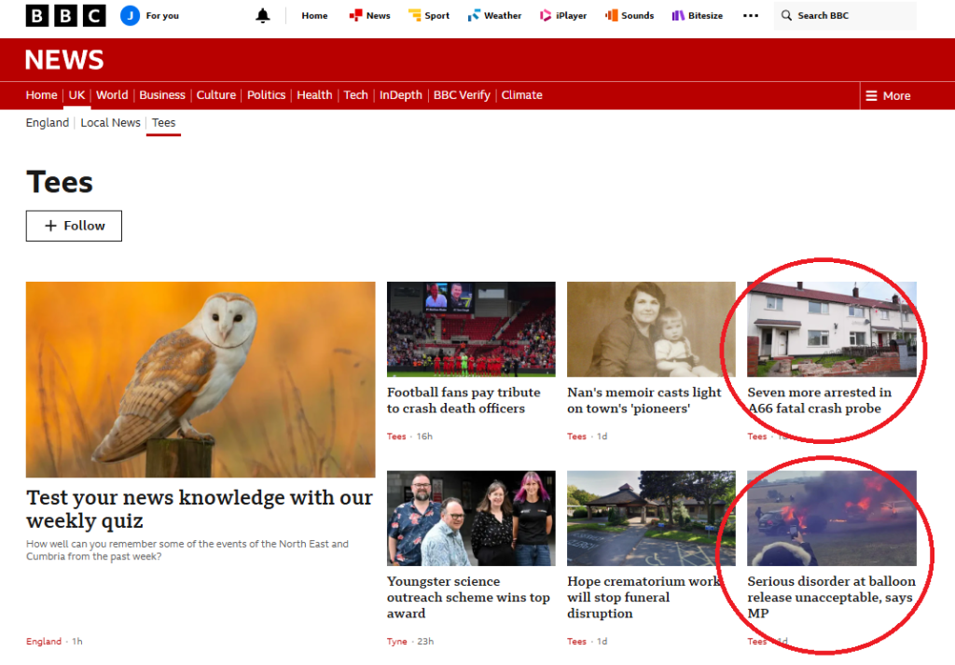This screenshot has height=665, width=955.
Task: Click Tees tag under Nan's memoir
Action: (x=576, y=436)
